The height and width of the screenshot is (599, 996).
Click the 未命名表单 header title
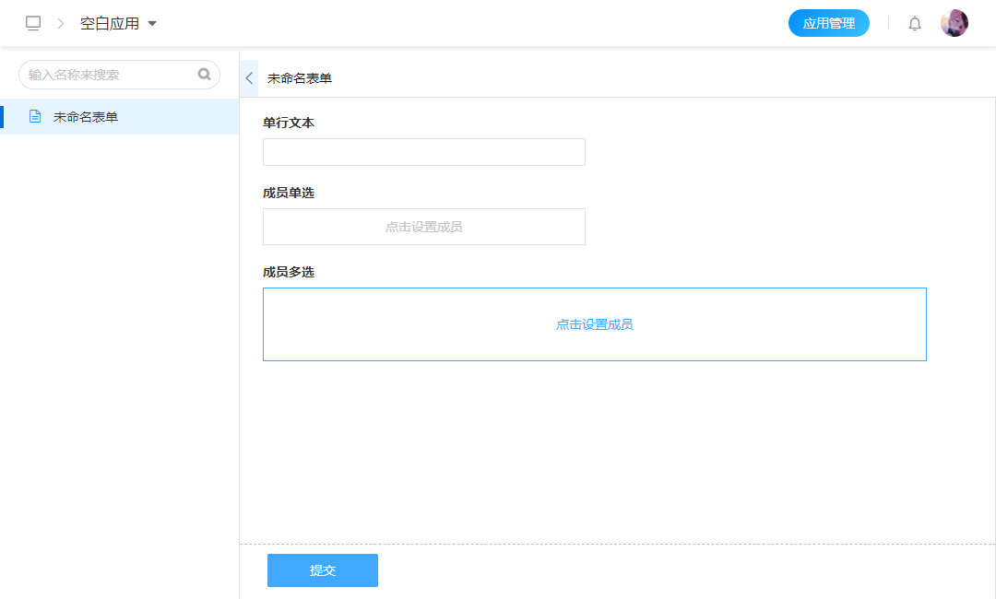300,78
